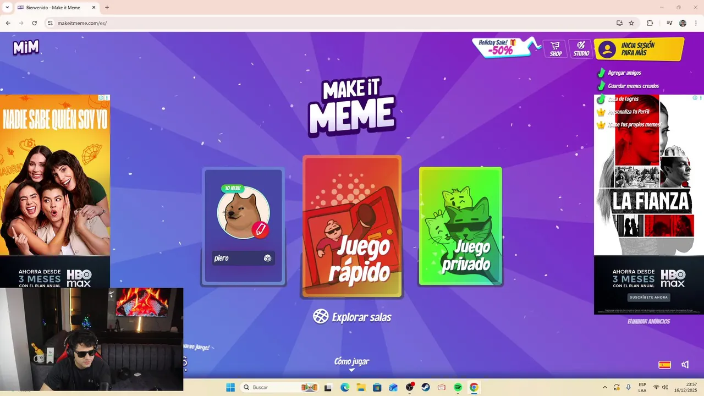Open ESP LAA keyboard language switcher
Screen dimensions: 704x396
tap(642, 387)
